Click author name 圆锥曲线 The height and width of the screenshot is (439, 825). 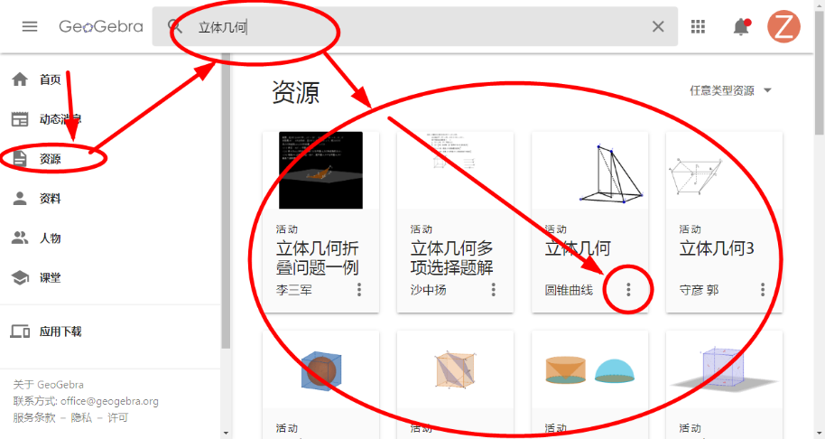point(569,290)
